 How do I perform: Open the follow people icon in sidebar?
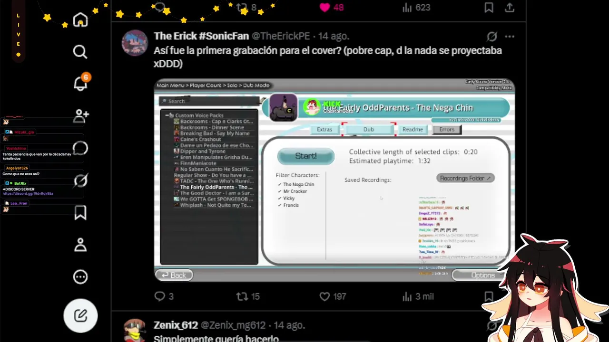tap(81, 115)
